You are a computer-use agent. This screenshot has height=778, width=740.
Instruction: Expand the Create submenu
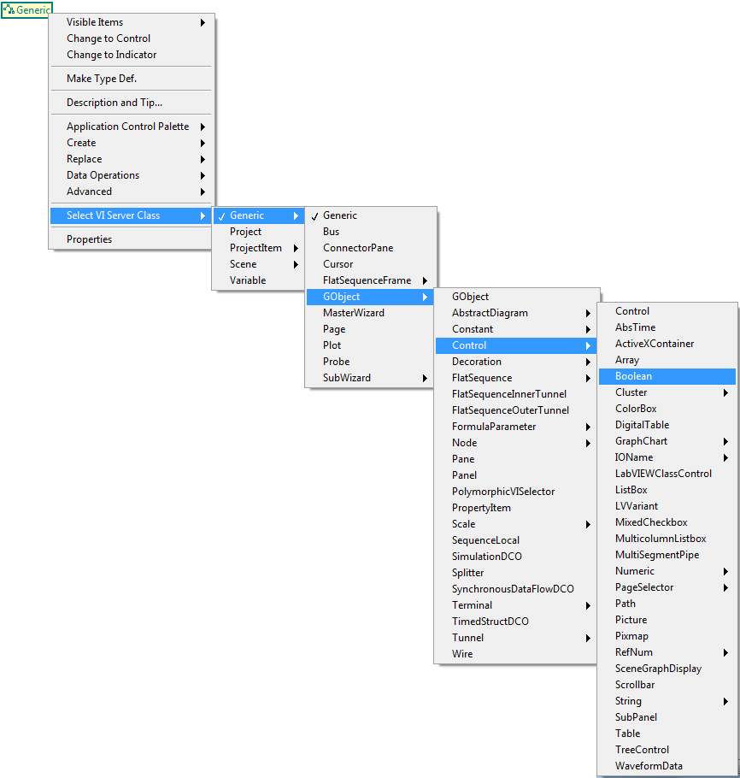click(x=132, y=143)
